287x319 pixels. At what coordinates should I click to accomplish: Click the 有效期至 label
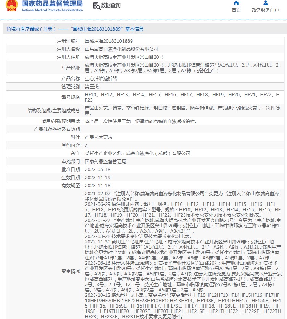coord(71,186)
